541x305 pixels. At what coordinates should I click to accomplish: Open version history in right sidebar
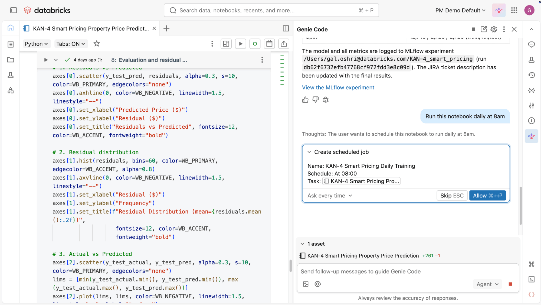point(532,75)
